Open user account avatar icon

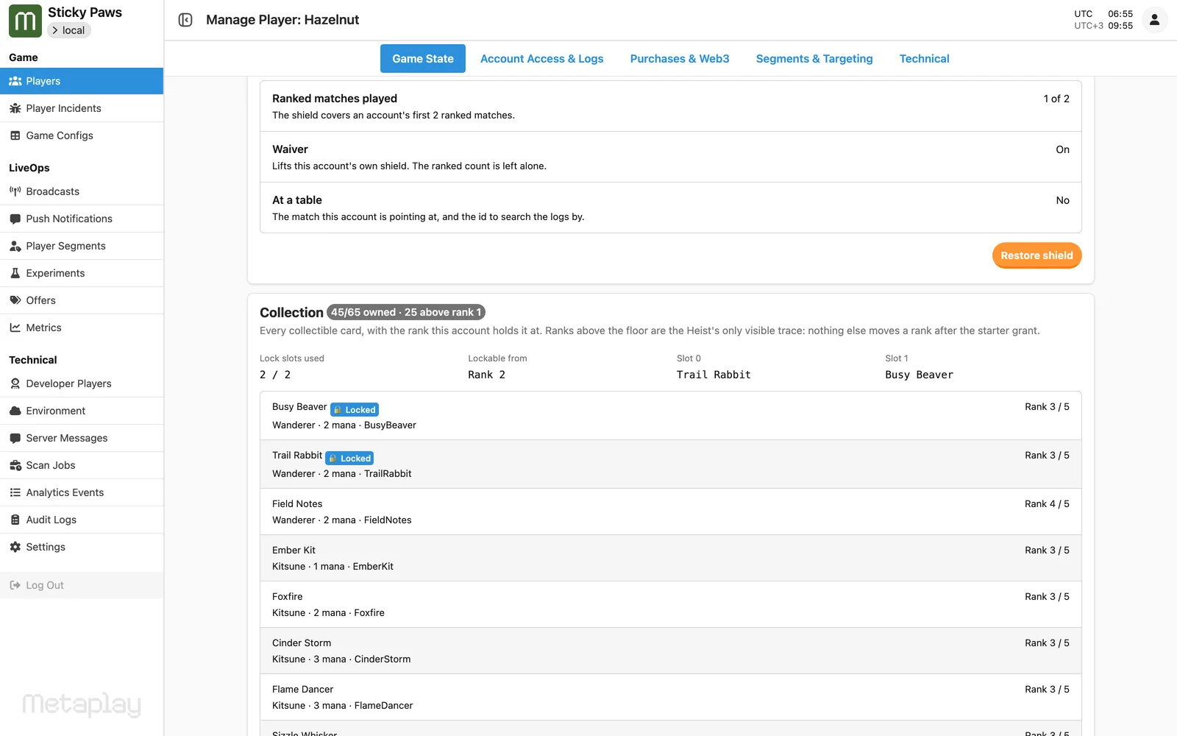(x=1154, y=20)
